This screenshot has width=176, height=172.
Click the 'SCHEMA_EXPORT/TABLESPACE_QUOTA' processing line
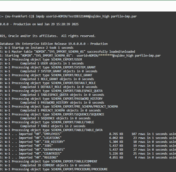[x=51, y=91]
